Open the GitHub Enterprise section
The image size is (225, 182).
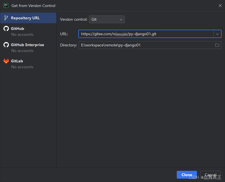pos(28,48)
